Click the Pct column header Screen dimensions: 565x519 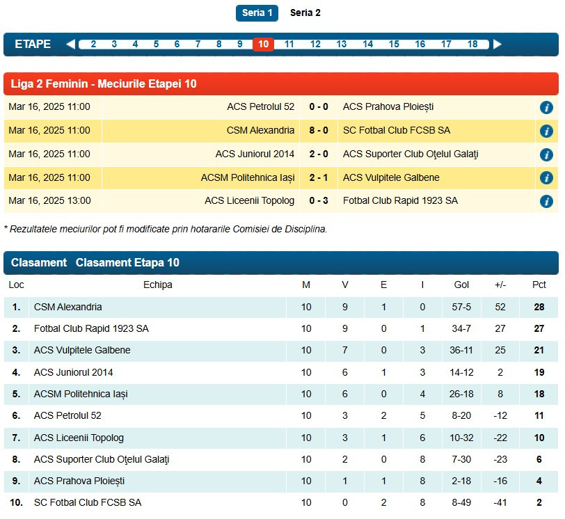point(539,285)
